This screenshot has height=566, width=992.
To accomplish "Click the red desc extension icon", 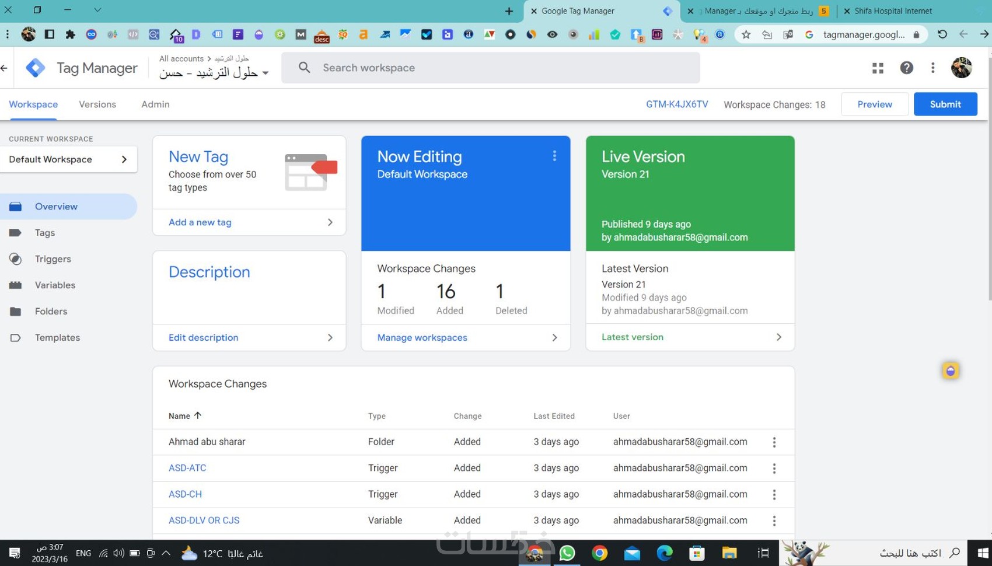I will [322, 36].
